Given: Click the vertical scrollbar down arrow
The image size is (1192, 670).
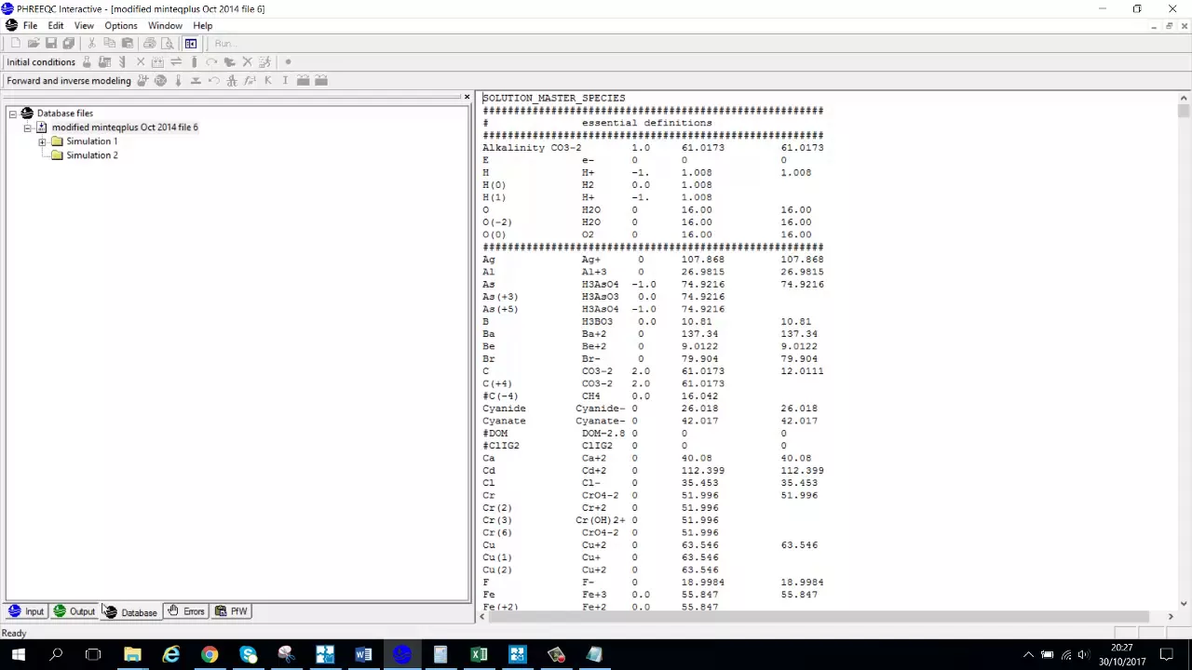Looking at the screenshot, I should click(1184, 603).
